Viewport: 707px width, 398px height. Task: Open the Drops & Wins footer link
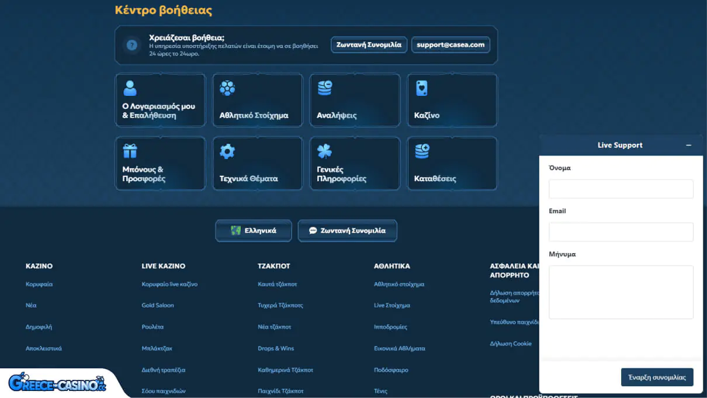tap(276, 348)
